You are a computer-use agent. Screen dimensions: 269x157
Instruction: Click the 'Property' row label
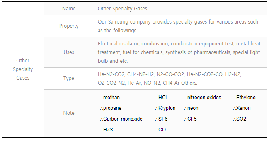click(x=69, y=26)
